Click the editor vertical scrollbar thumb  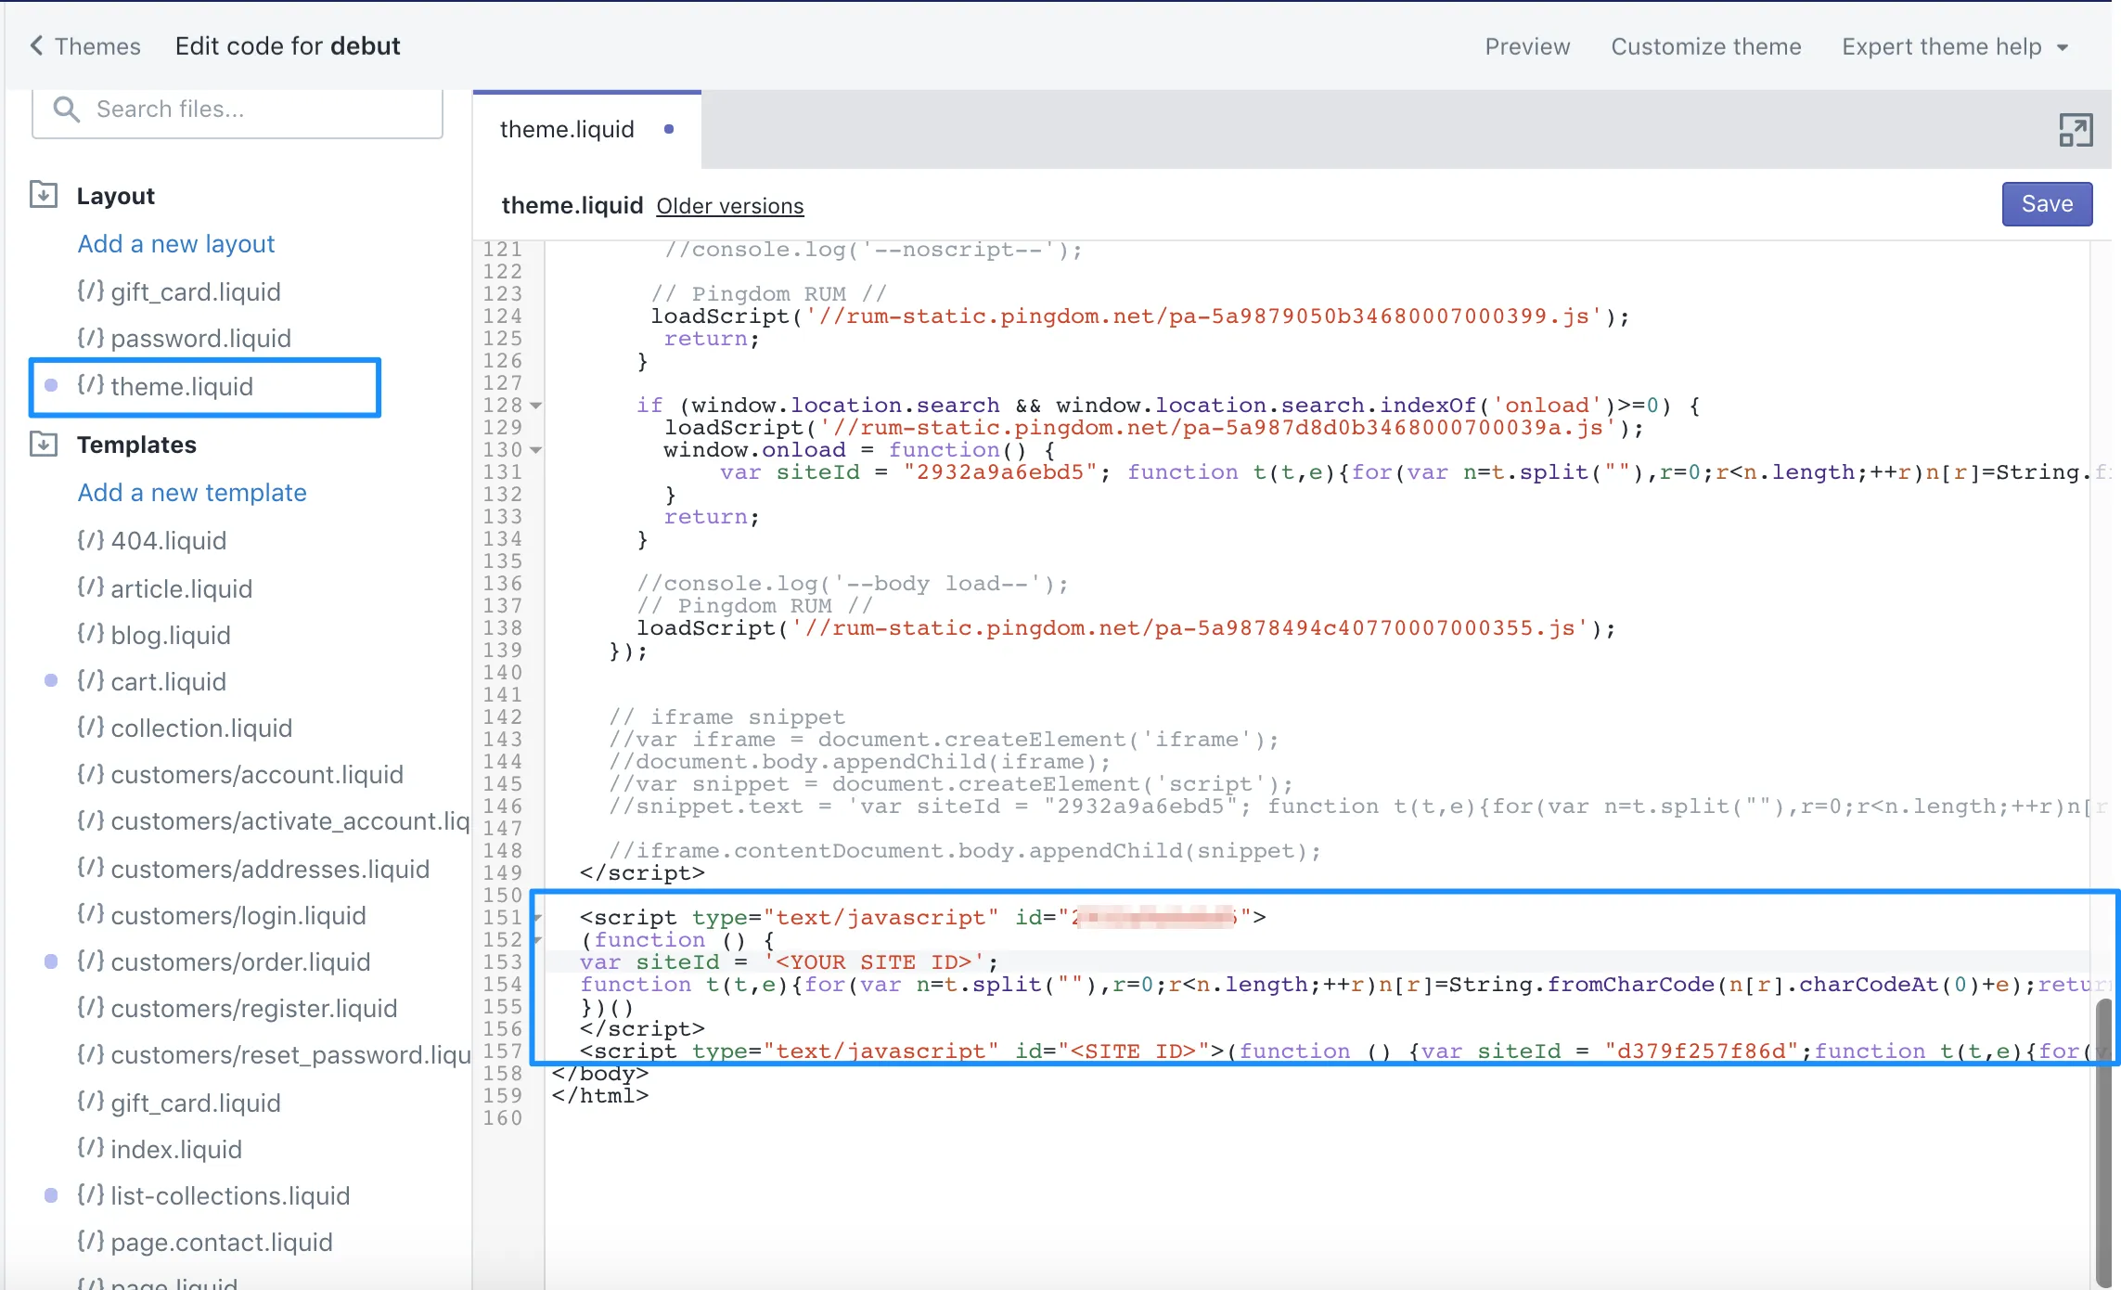2104,1142
